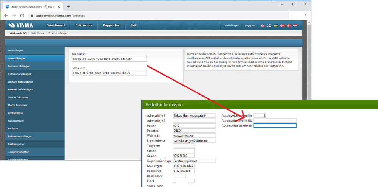Switch language with the Swedish flag
This screenshot has height=187, width=378.
pyautogui.click(x=275, y=26)
